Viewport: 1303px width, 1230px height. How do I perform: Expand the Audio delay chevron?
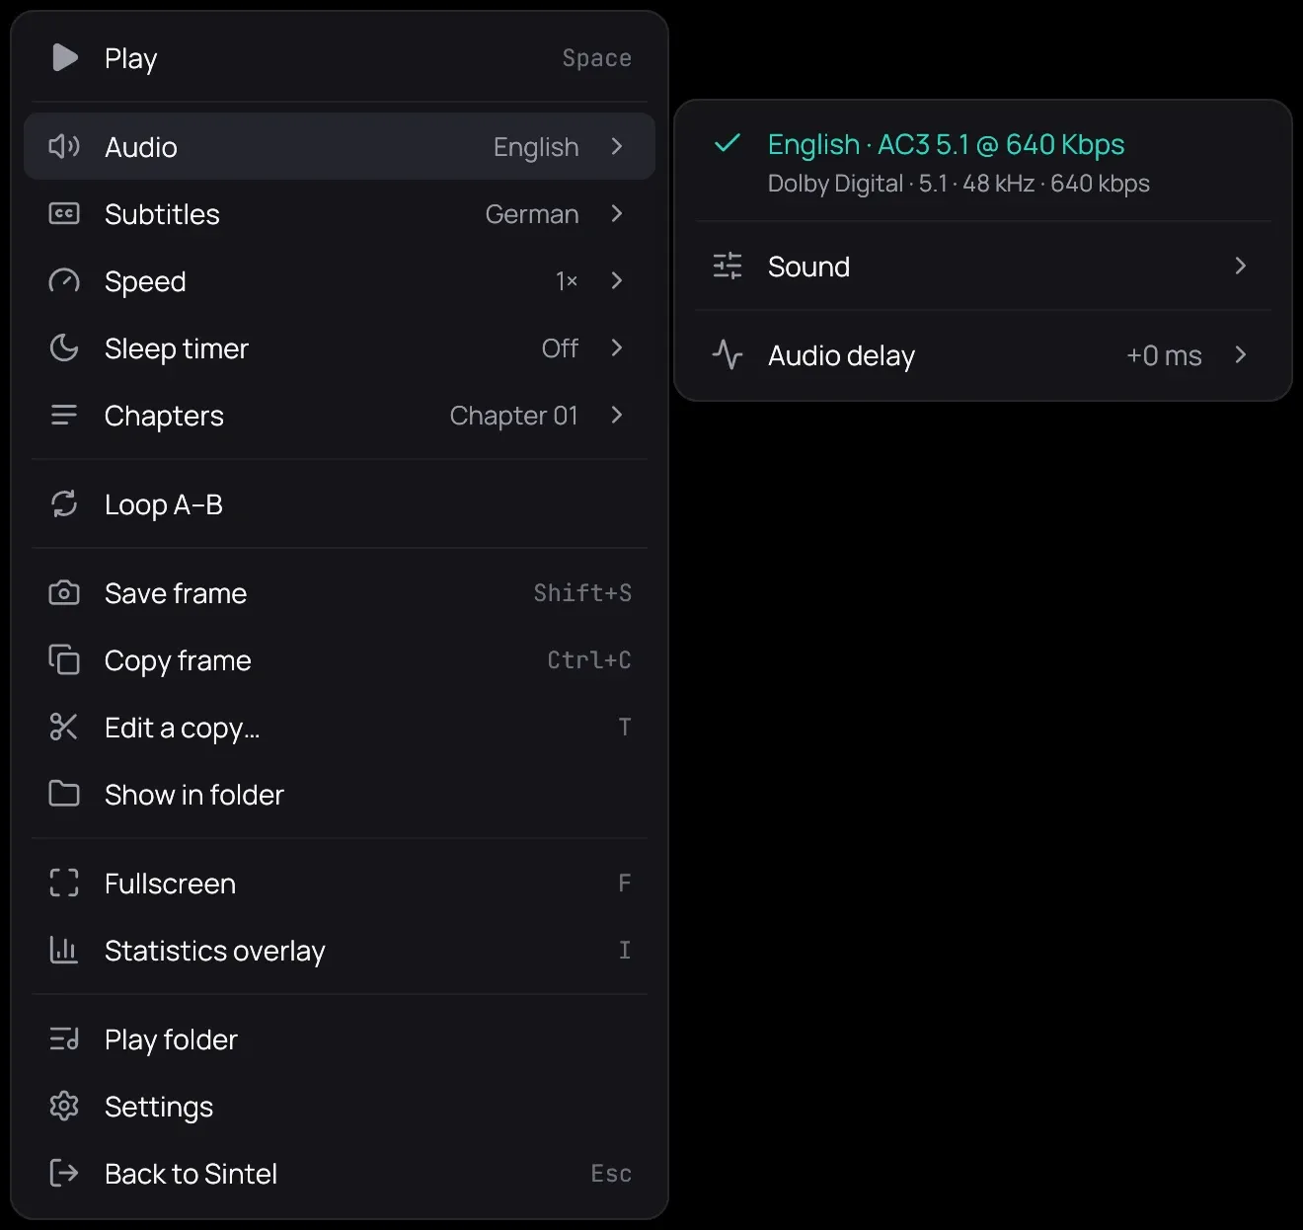coord(1241,354)
